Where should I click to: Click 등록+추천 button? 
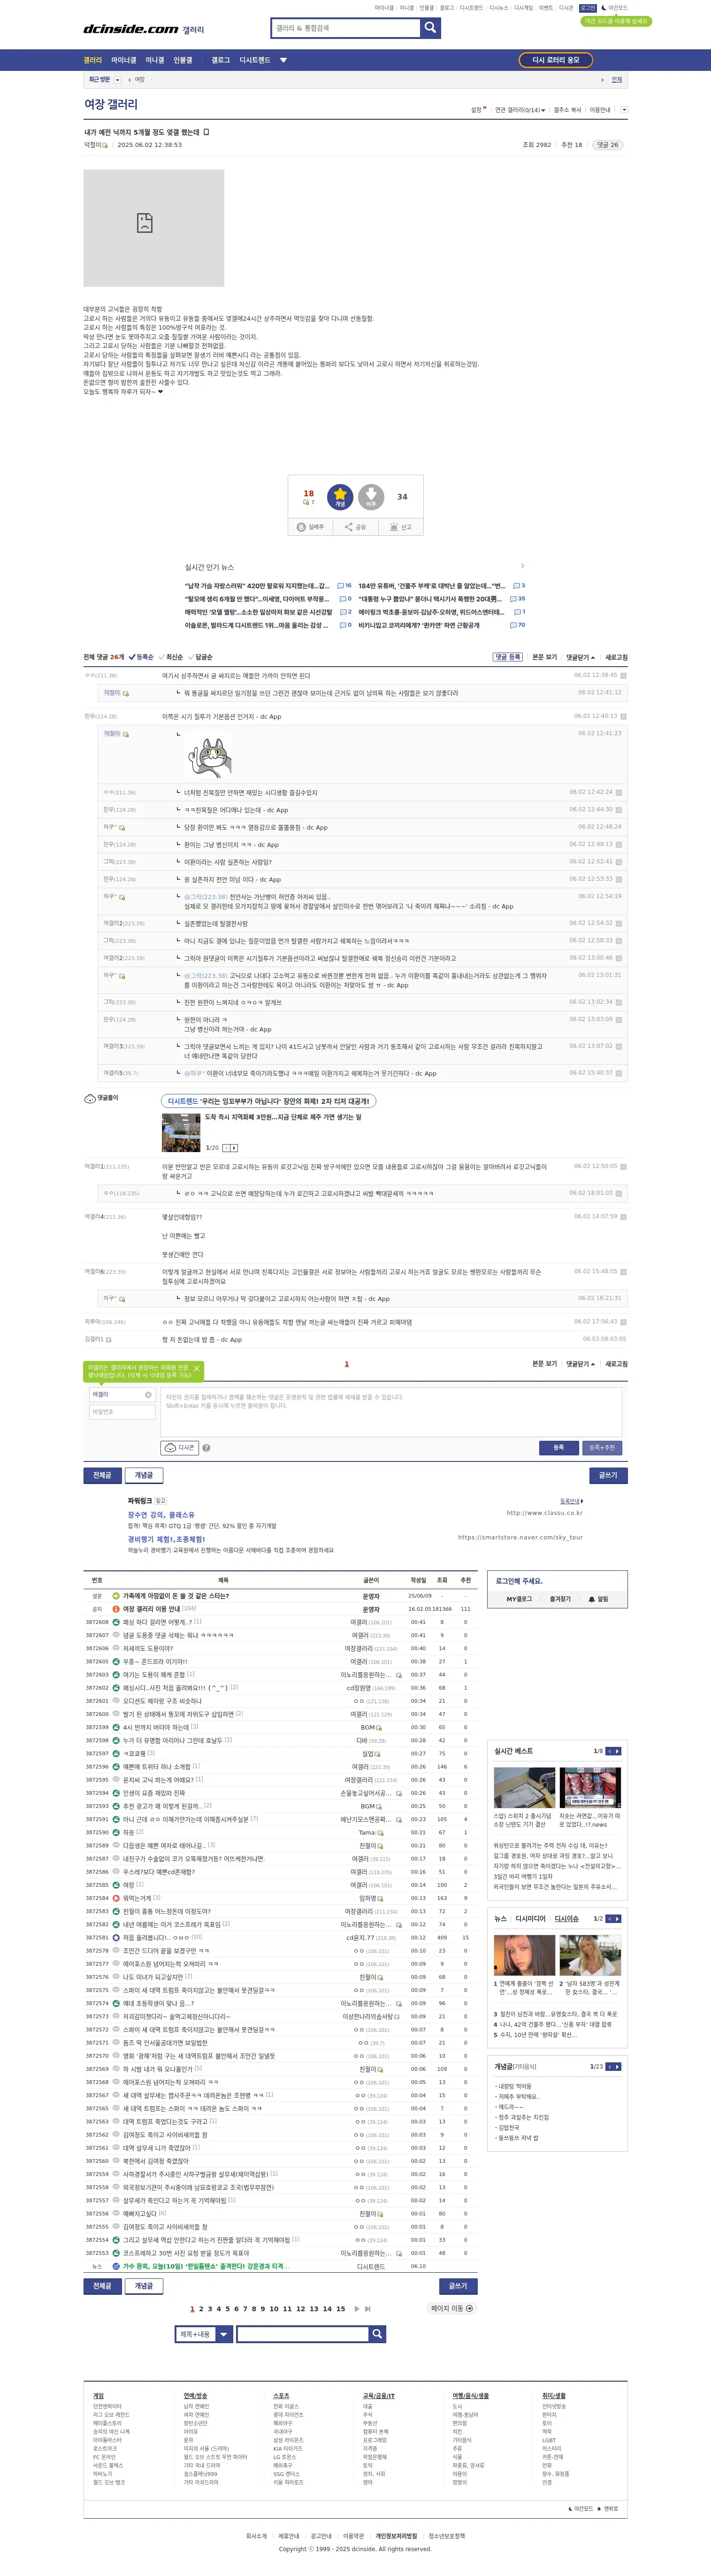(602, 1447)
